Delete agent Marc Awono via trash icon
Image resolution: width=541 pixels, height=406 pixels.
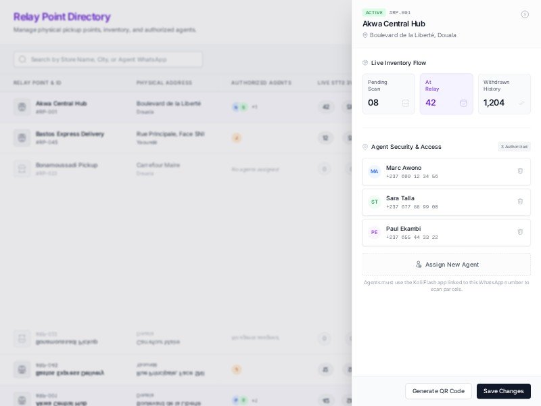tap(520, 171)
